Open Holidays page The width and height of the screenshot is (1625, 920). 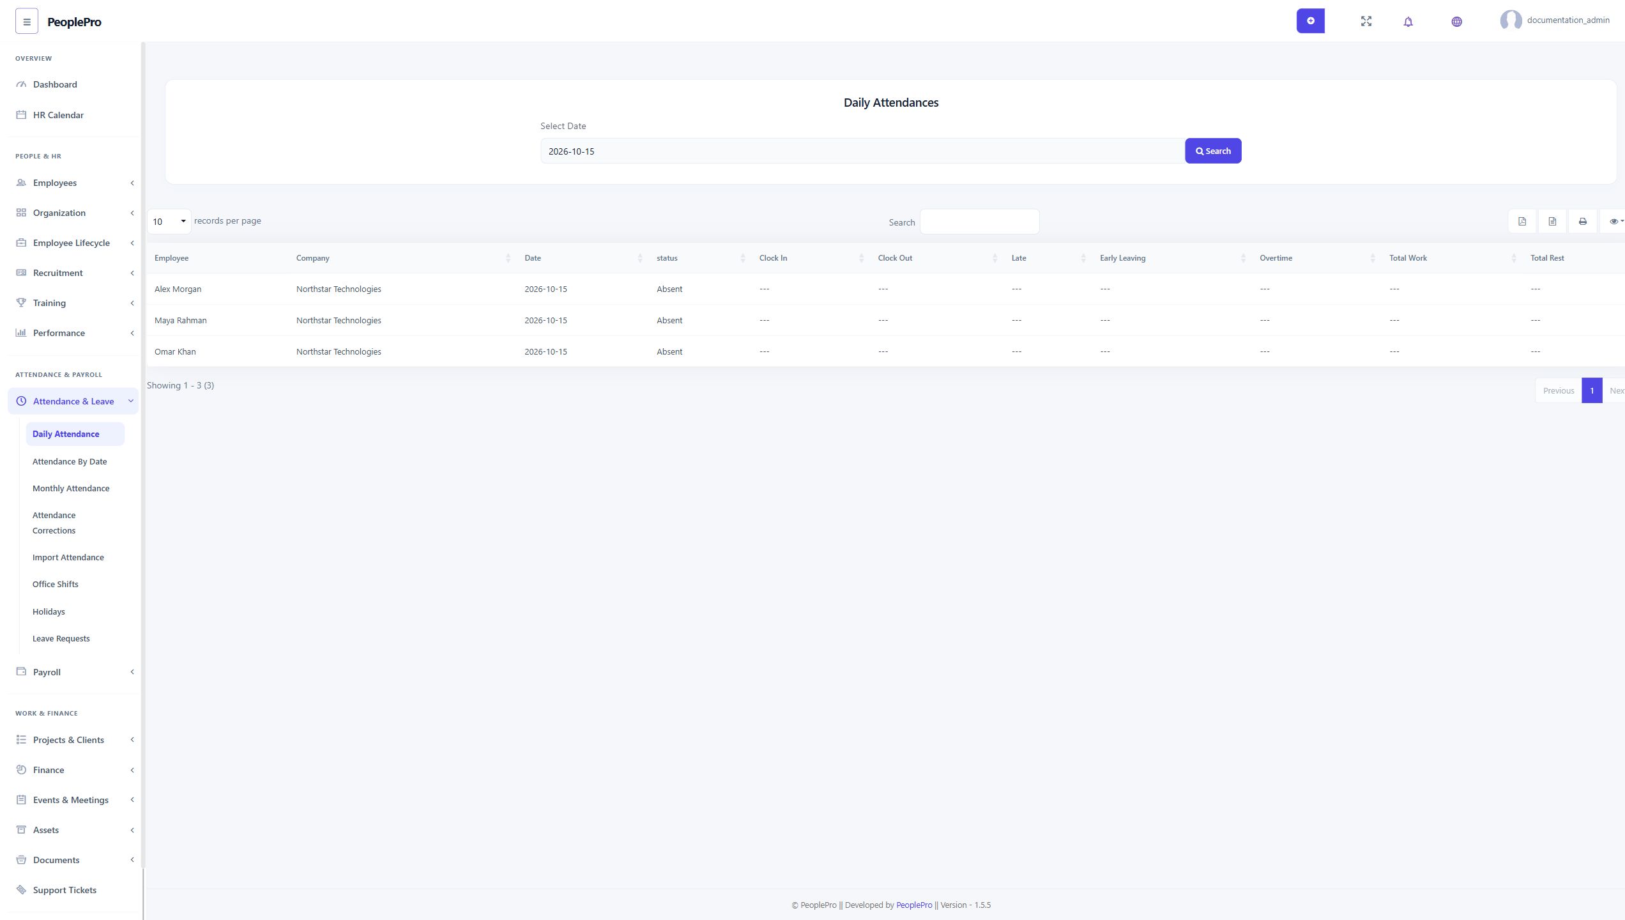coord(49,611)
